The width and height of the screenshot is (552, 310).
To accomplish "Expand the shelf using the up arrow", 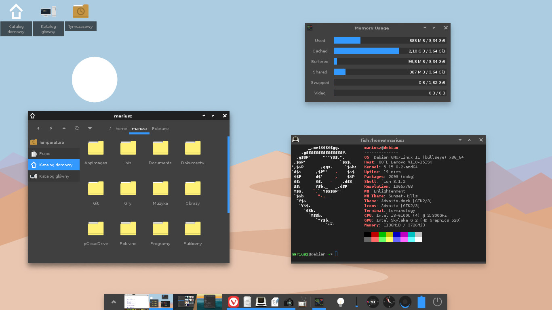I will (x=114, y=302).
